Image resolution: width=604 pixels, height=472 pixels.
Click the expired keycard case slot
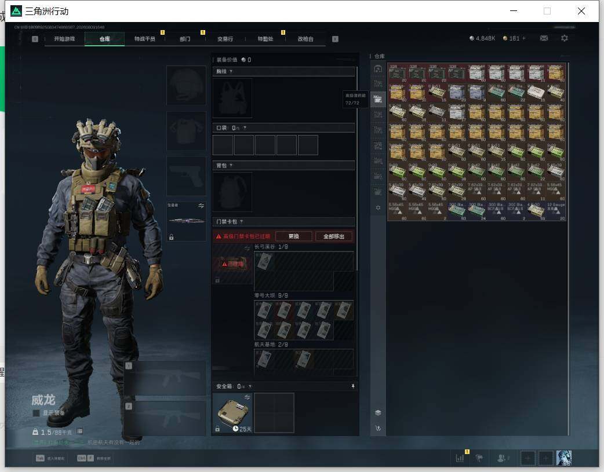point(232,264)
